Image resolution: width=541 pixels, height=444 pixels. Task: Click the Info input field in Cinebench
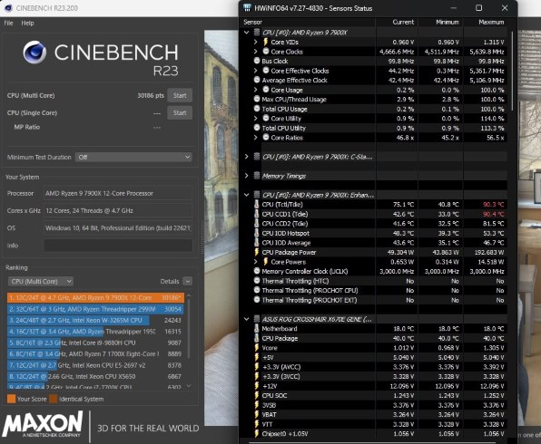118,246
